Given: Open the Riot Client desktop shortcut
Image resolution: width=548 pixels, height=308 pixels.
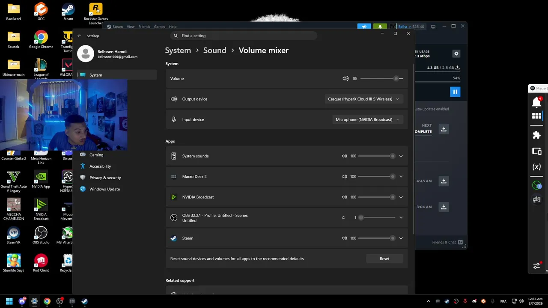Looking at the screenshot, I should point(41,263).
